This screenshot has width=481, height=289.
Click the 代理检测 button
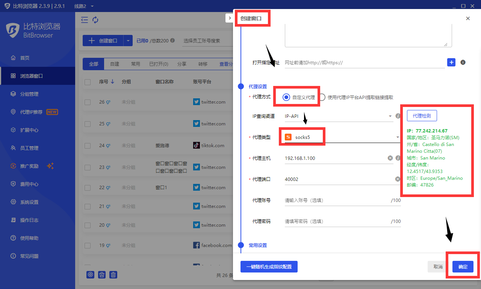pyautogui.click(x=422, y=116)
